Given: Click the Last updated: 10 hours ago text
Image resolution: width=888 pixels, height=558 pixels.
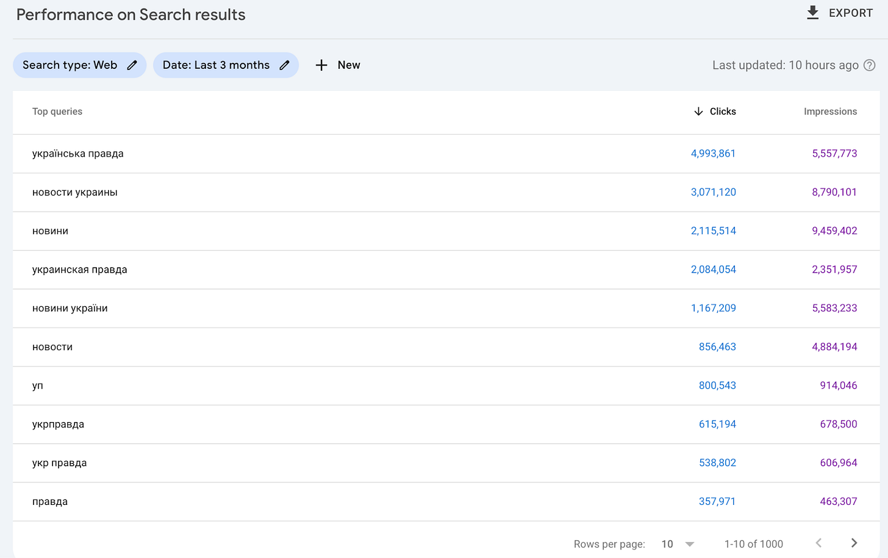Looking at the screenshot, I should point(786,65).
